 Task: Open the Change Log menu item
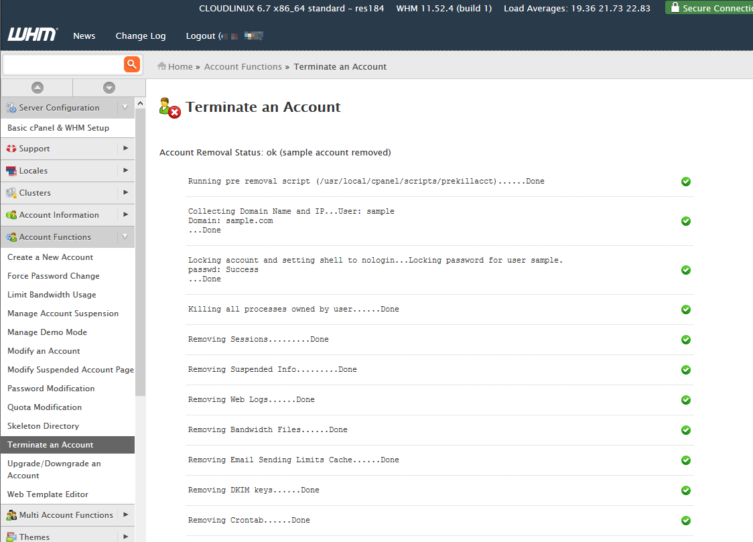point(140,36)
